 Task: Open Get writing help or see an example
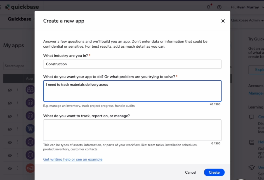tap(73, 159)
